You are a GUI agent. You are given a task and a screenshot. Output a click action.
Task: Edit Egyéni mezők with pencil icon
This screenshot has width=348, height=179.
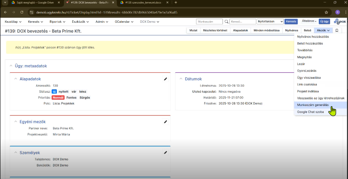(165, 122)
